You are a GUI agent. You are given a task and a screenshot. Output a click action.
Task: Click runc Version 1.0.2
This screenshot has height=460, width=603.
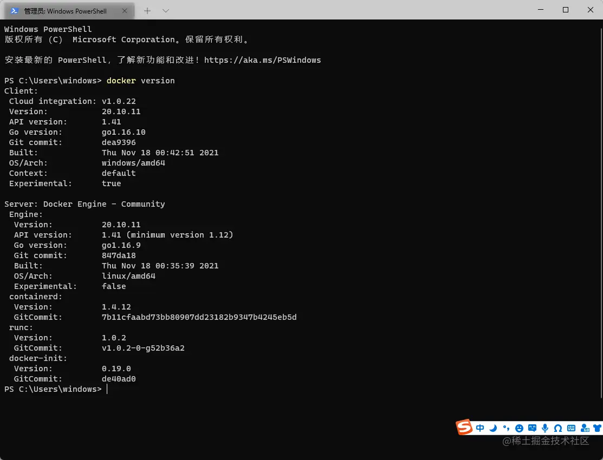point(113,337)
